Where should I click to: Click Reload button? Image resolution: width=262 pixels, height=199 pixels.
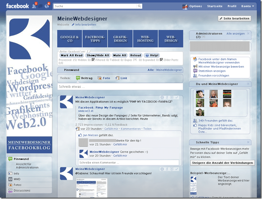(136, 55)
